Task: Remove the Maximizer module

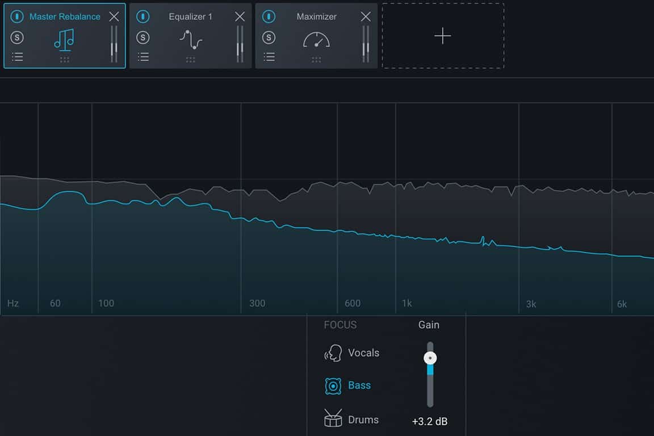Action: pos(366,16)
